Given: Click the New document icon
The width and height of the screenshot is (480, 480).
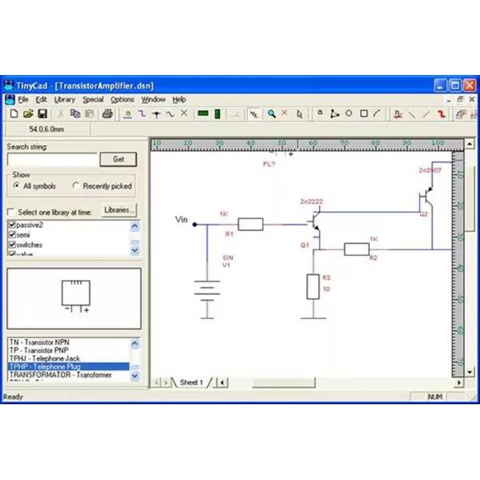Looking at the screenshot, I should point(14,115).
